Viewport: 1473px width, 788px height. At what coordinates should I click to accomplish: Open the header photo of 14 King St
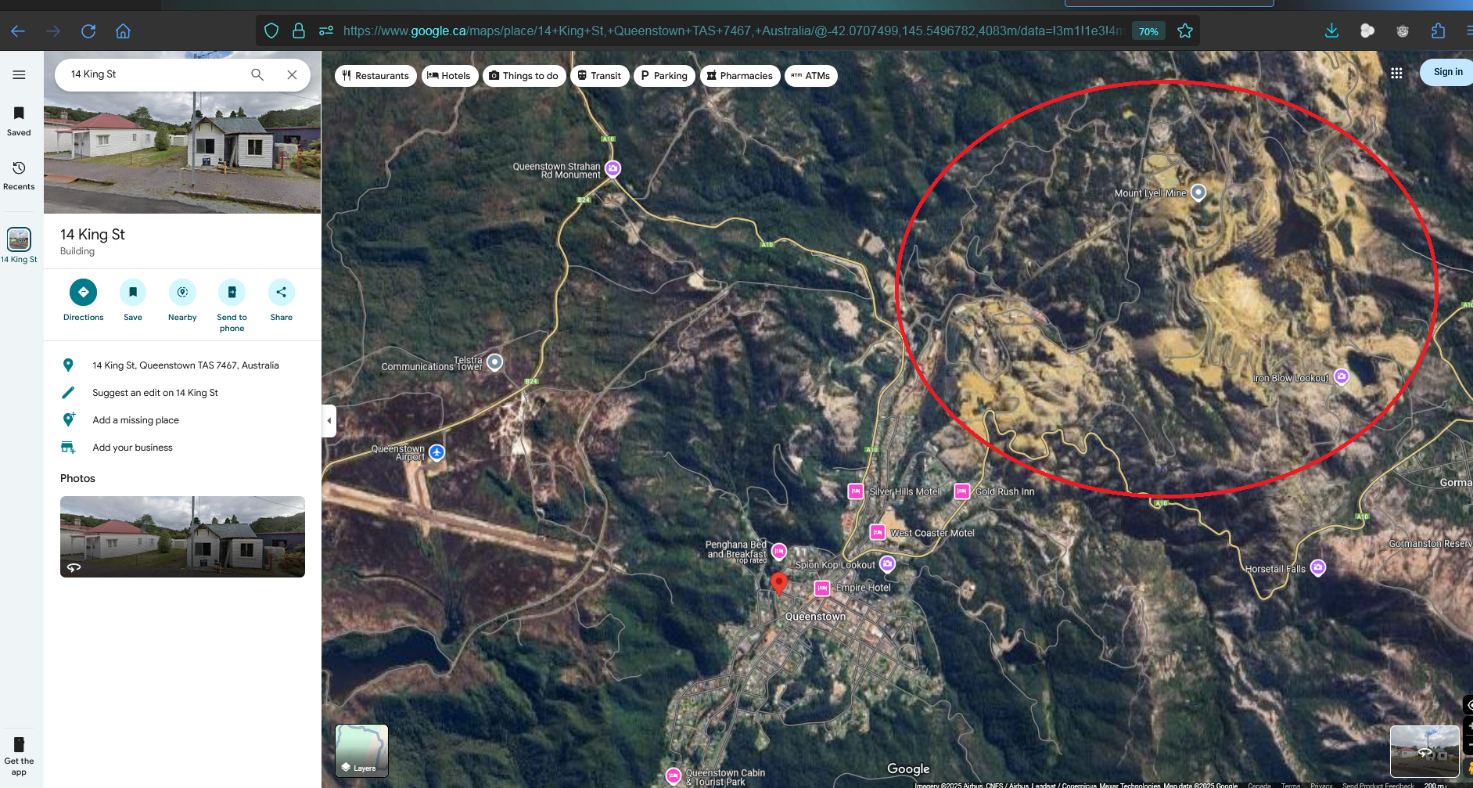point(182,153)
